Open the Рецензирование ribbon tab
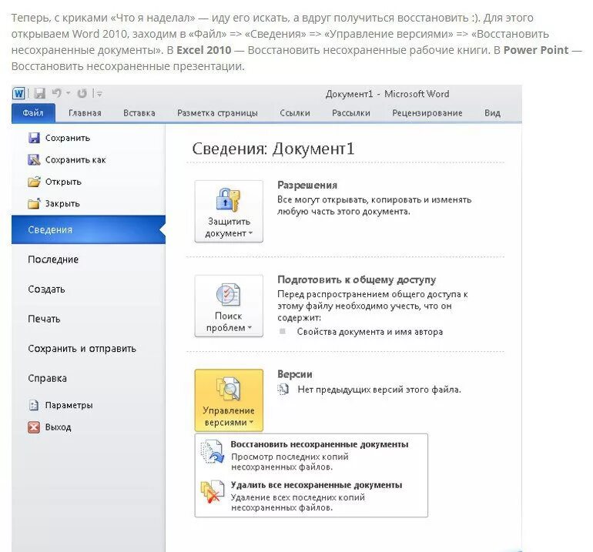Image resolution: width=593 pixels, height=552 pixels. click(x=427, y=113)
